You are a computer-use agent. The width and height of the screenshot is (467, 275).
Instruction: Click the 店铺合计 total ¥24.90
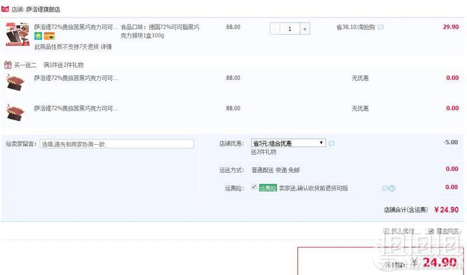(446, 210)
